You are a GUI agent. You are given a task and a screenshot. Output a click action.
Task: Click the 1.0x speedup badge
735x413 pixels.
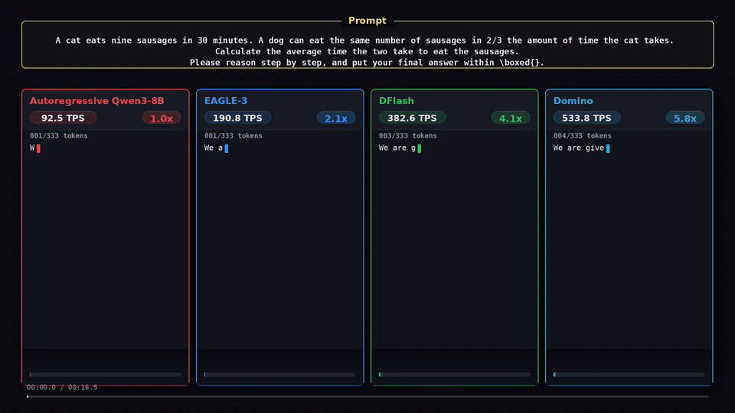tap(162, 118)
